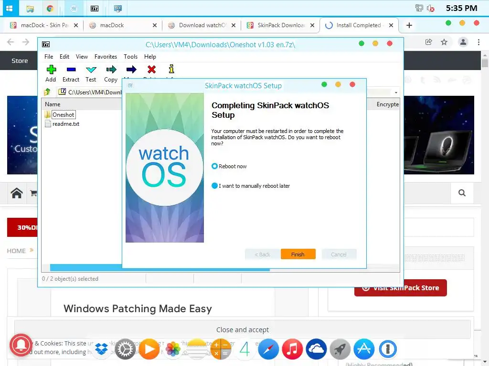Click the 30% discount red banner
Viewport: 489px width, 366px height.
point(22,227)
